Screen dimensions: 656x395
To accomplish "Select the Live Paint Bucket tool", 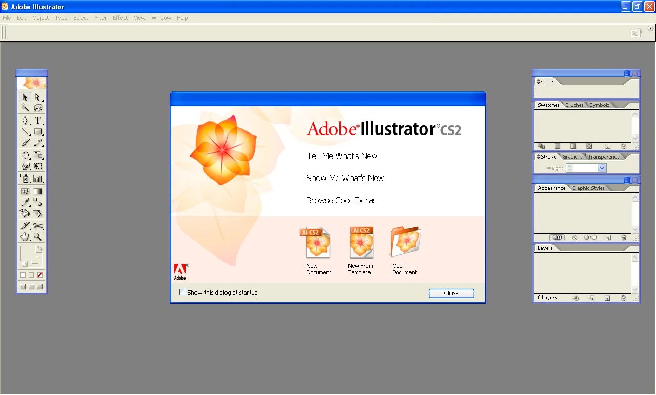I will click(25, 212).
